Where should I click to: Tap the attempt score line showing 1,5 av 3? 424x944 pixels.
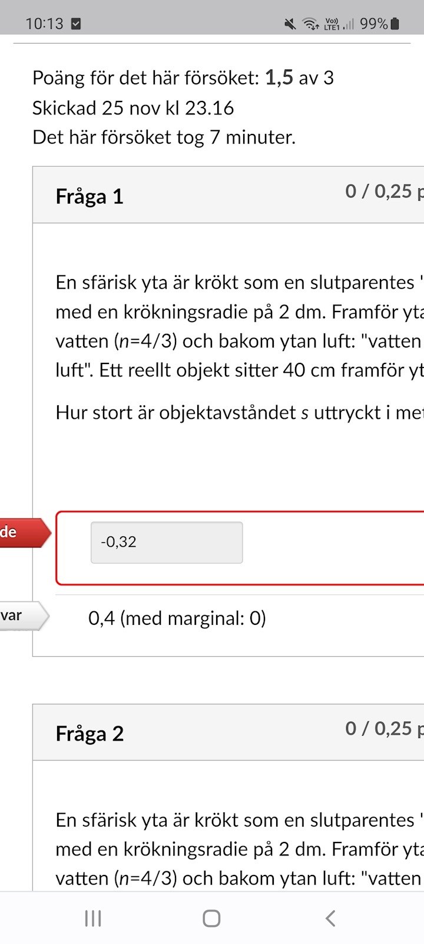tap(183, 78)
